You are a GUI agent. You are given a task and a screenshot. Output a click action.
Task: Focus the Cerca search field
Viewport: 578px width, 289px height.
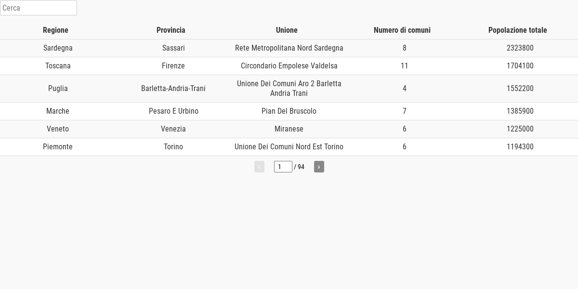tap(39, 8)
